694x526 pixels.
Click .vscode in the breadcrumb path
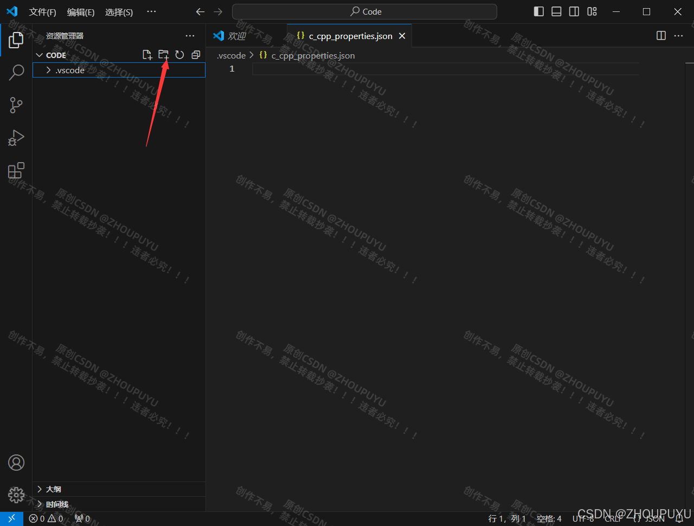[x=232, y=55]
